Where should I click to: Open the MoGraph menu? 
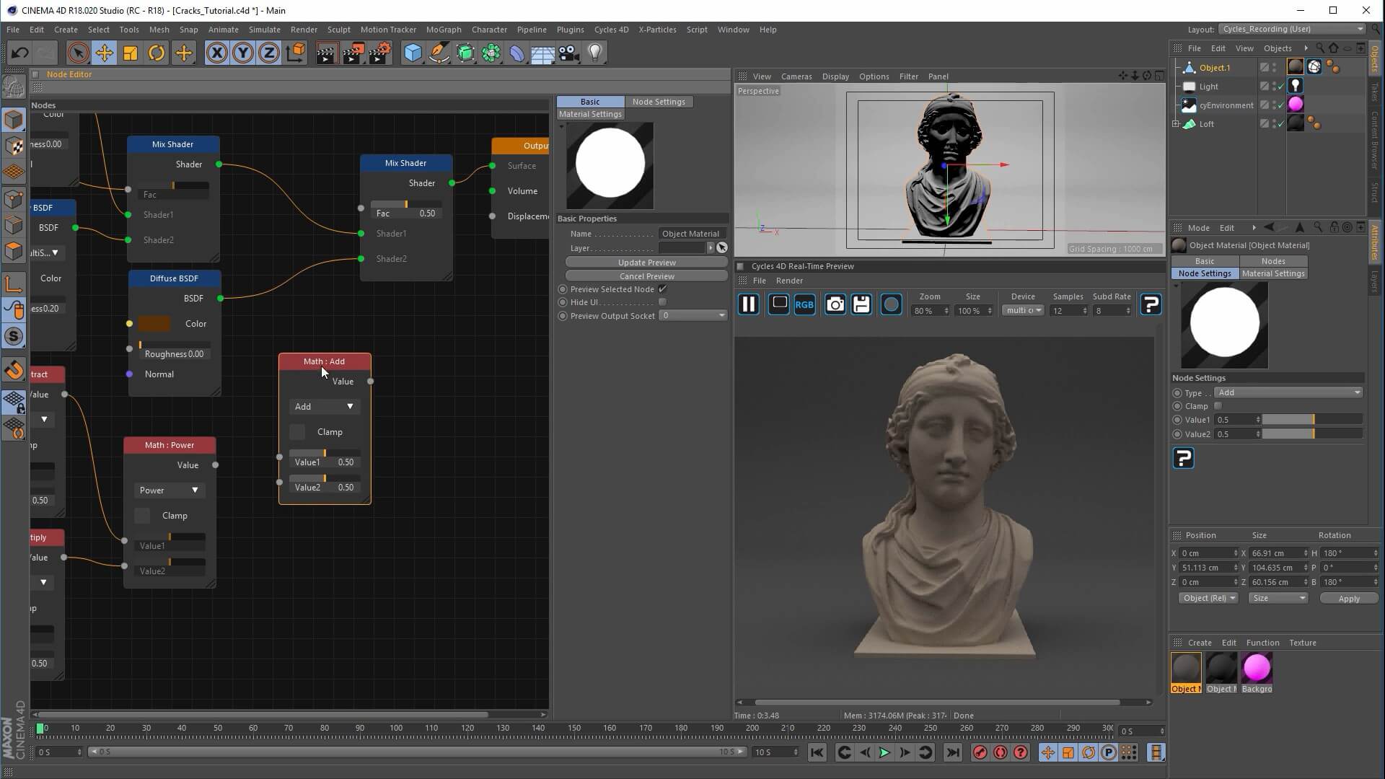443,30
